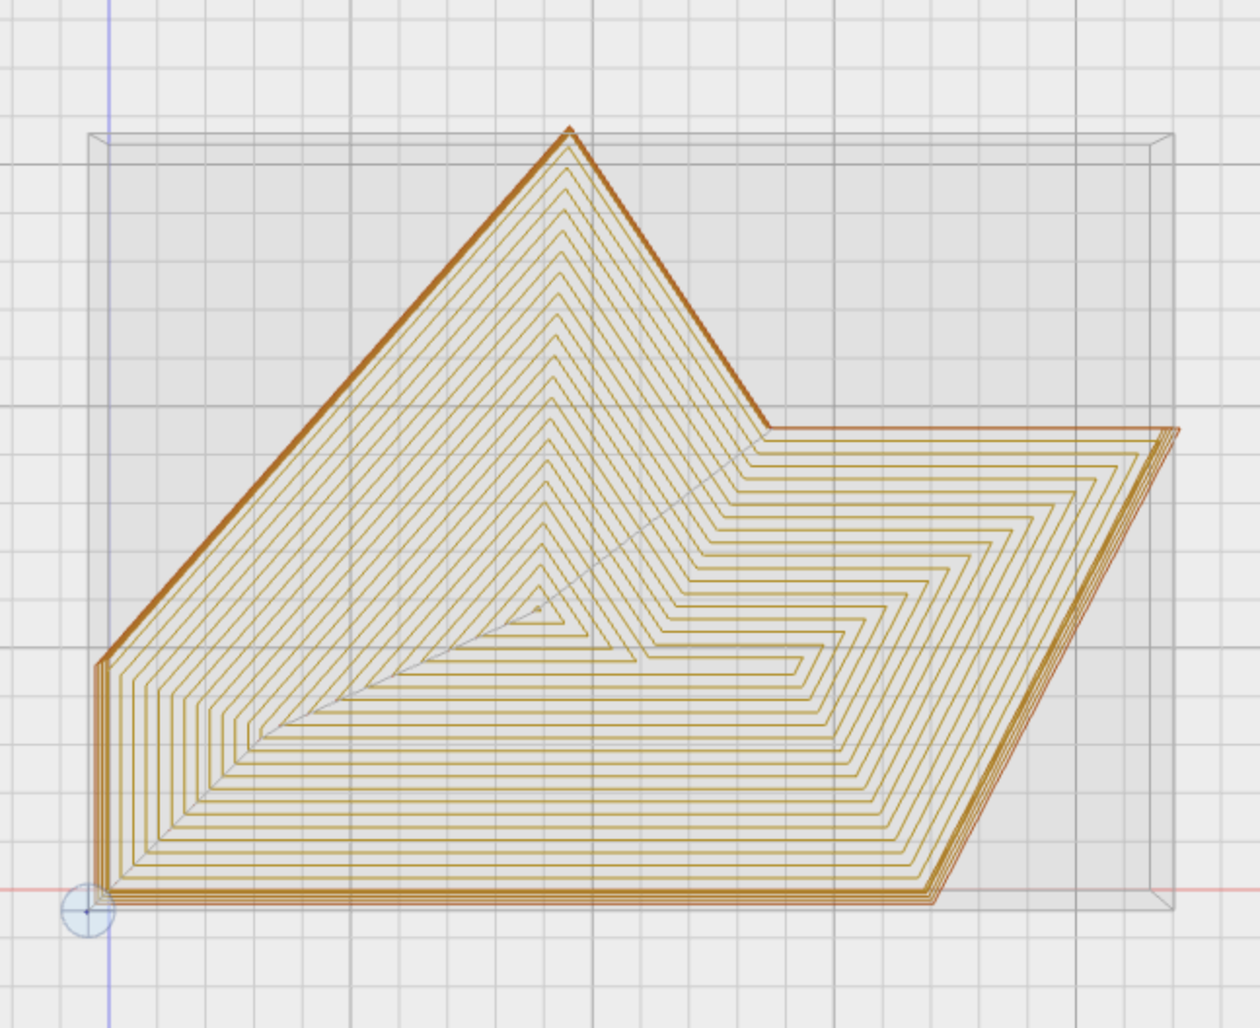1260x1028 pixels.
Task: Select the top apex vertex of orange outline
Action: click(x=570, y=128)
